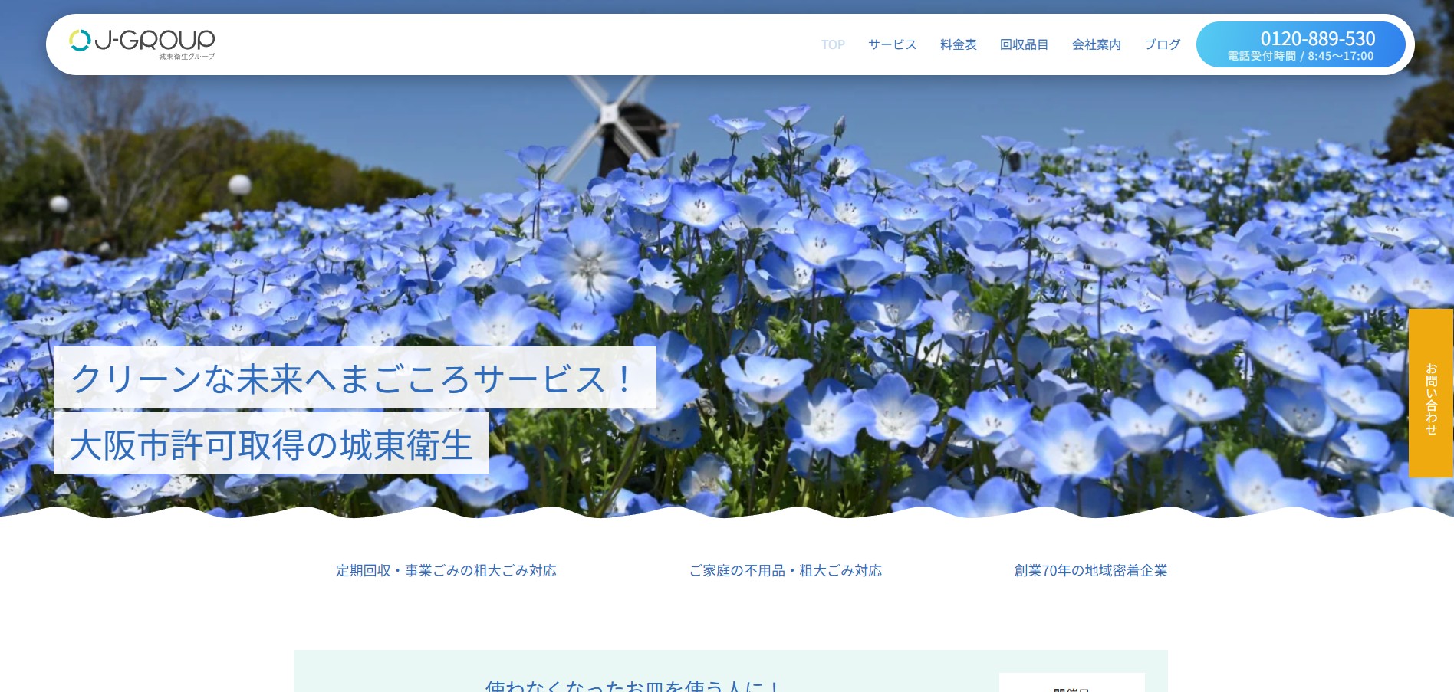
Task: Click the white 開催日 box in the banner
Action: pos(1071,684)
